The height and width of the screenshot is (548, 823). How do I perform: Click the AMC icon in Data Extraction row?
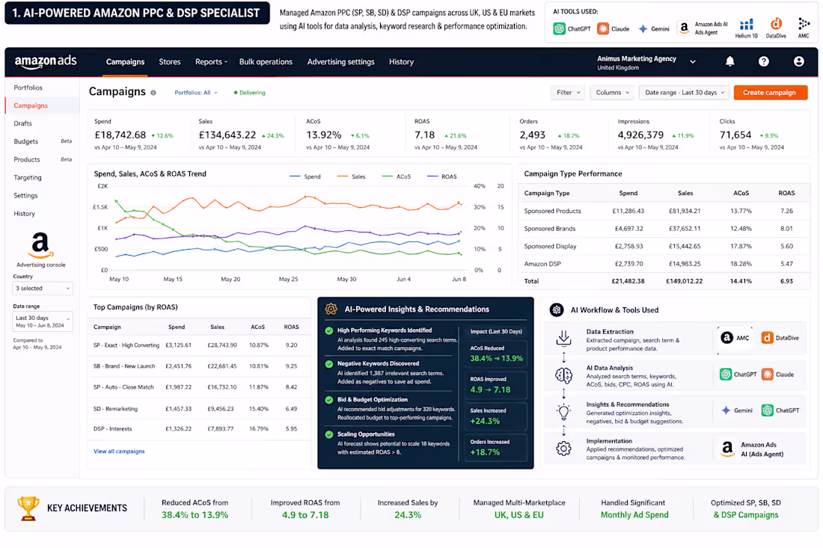click(x=726, y=338)
